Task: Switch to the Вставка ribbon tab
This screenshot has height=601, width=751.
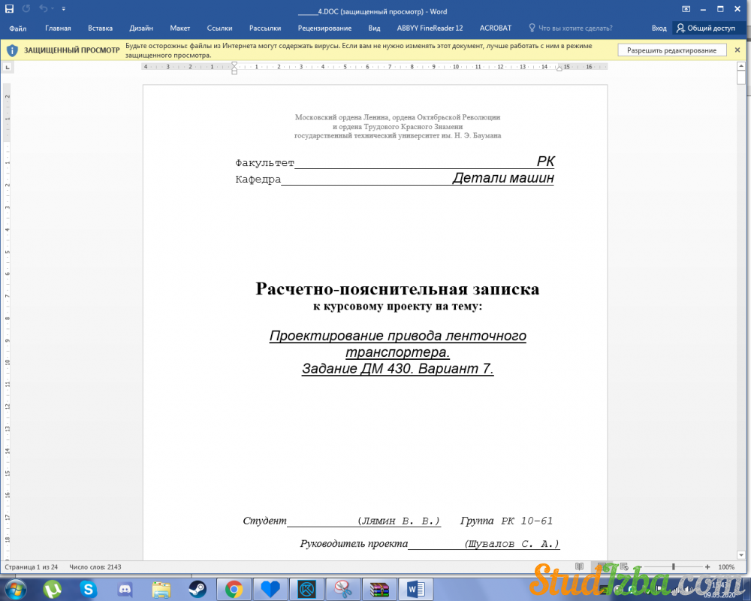Action: (100, 28)
